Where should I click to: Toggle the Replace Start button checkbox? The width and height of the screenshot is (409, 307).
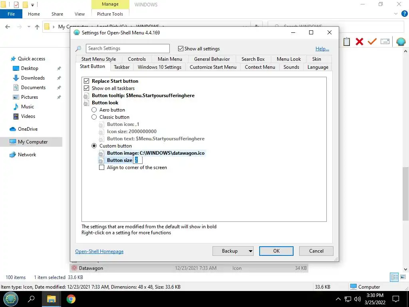(x=86, y=81)
